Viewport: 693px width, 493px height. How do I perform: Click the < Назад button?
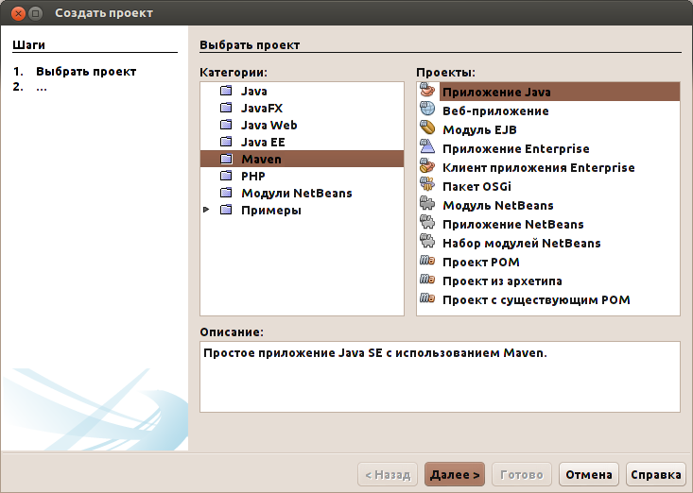[x=388, y=474]
